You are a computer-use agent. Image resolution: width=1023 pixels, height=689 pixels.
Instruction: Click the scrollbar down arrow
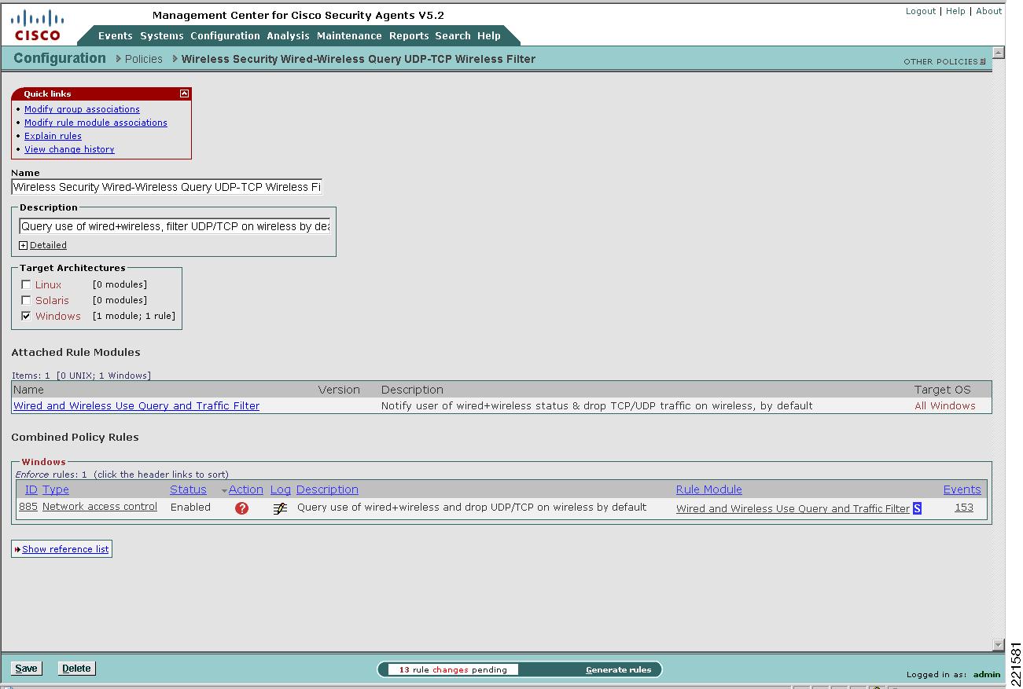tap(999, 645)
